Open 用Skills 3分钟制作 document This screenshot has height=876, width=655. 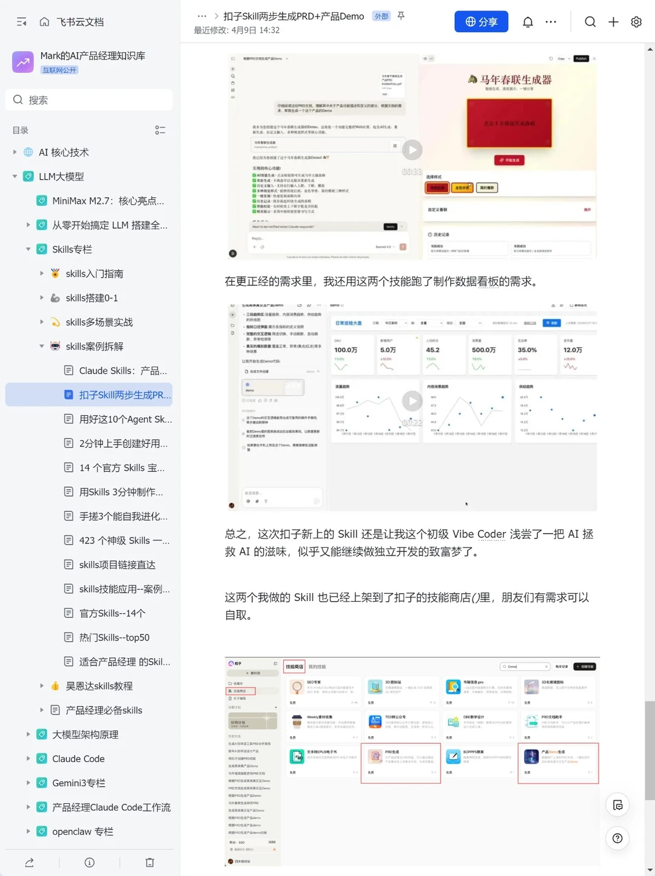89,492
